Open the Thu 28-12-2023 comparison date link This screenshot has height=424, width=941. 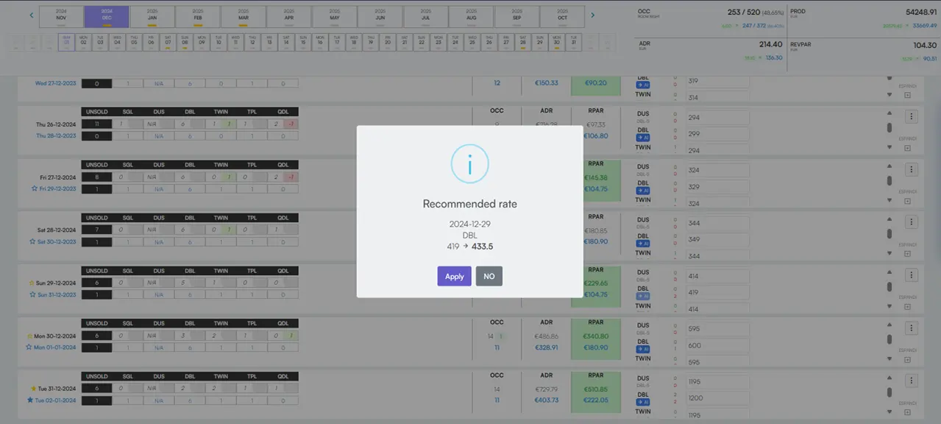pyautogui.click(x=56, y=135)
